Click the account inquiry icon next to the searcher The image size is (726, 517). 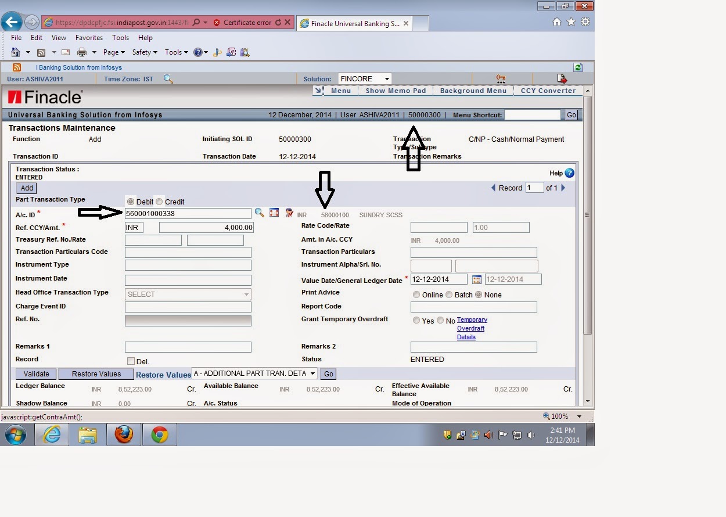coord(275,213)
